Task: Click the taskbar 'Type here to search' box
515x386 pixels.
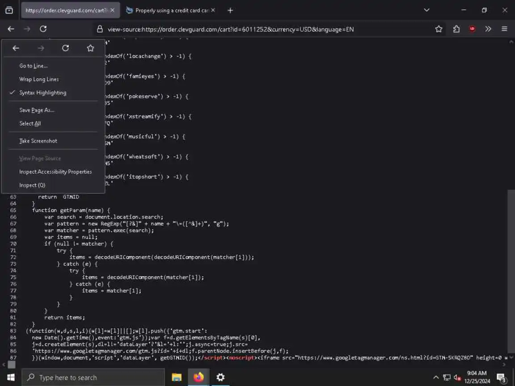Action: click(x=93, y=378)
